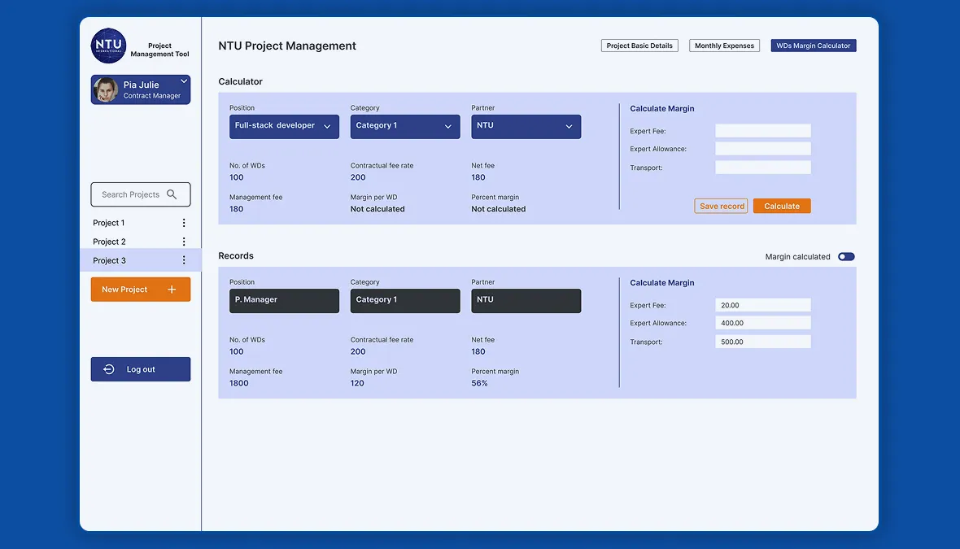This screenshot has width=960, height=549.
Task: Click the Transport field showing 500.00
Action: 763,342
